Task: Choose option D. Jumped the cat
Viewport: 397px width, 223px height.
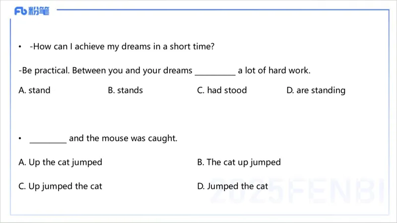Action: (232, 186)
